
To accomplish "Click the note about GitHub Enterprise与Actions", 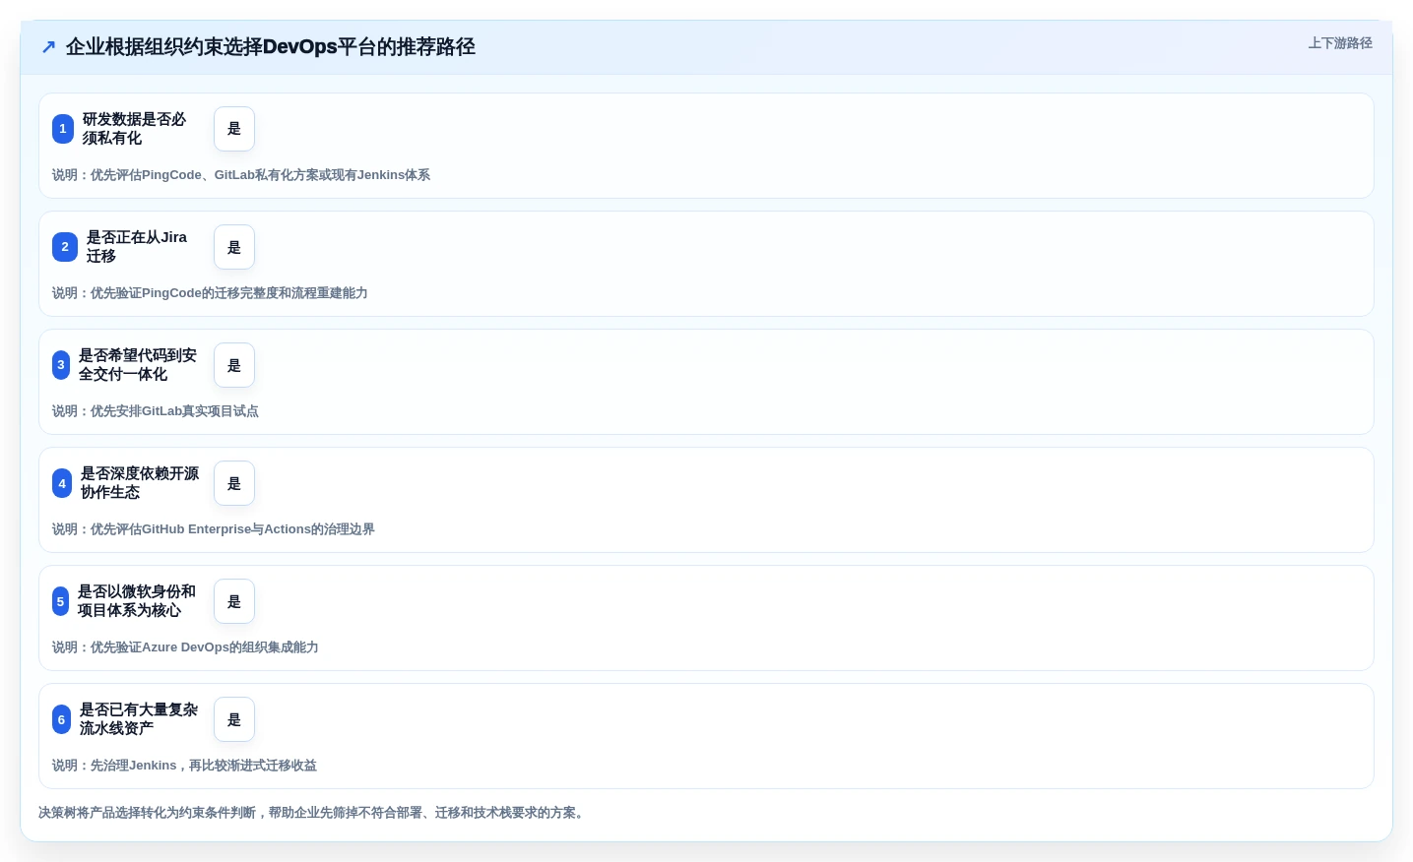I will [214, 529].
